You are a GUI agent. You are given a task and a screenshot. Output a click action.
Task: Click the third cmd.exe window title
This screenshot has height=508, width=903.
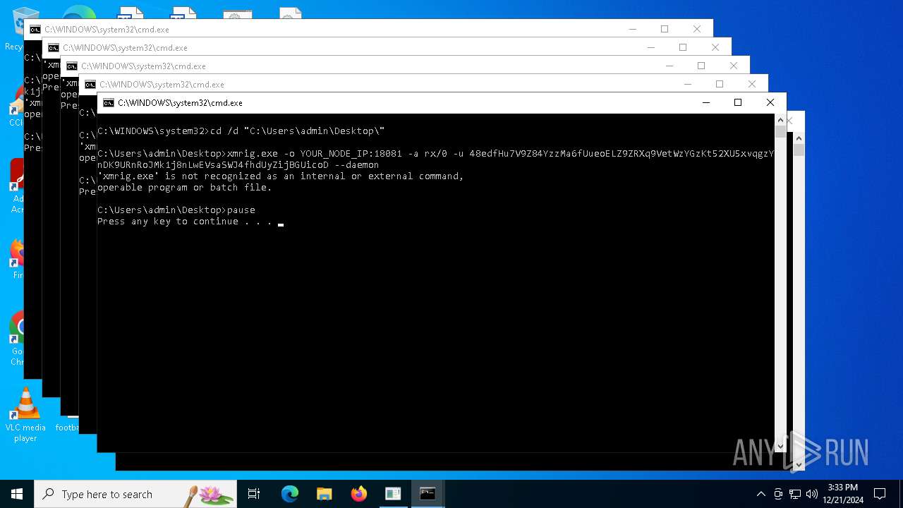tap(143, 66)
